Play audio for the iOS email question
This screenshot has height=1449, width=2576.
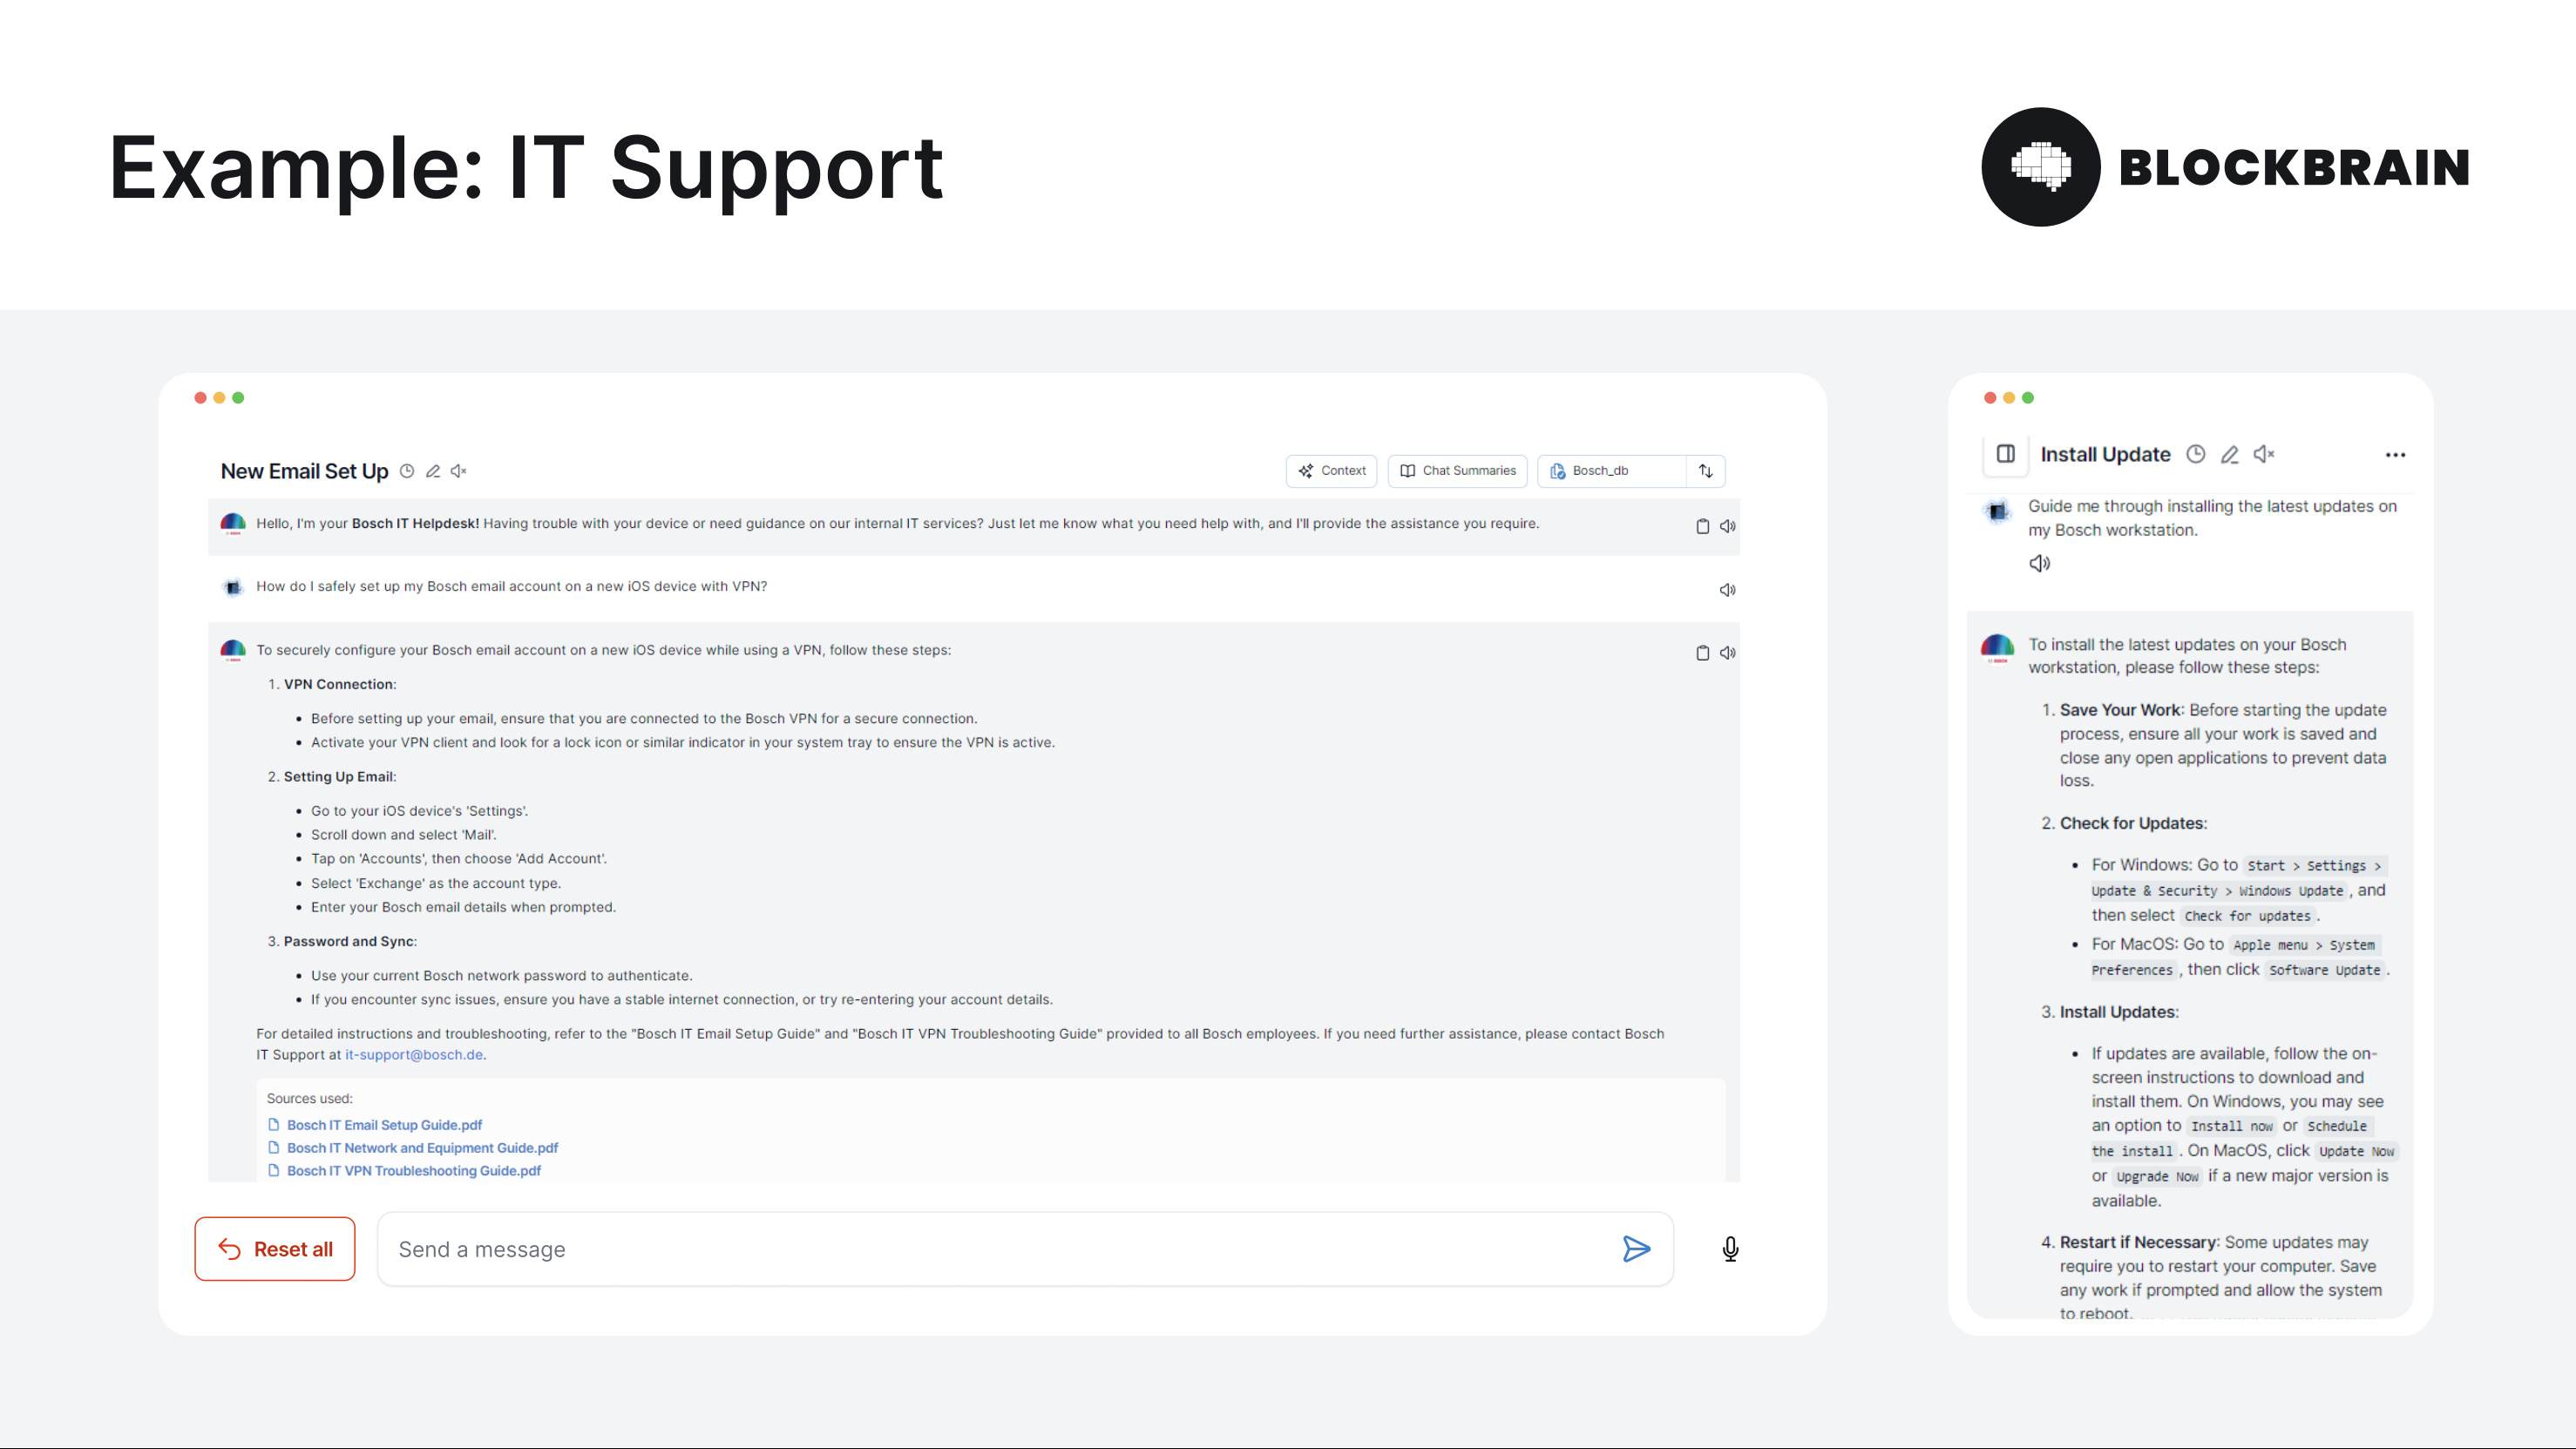point(1727,590)
